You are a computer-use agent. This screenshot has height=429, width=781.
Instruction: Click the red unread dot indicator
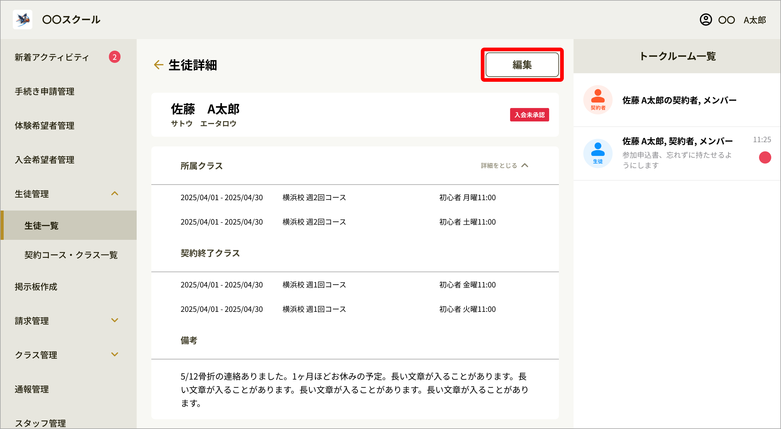tap(765, 157)
